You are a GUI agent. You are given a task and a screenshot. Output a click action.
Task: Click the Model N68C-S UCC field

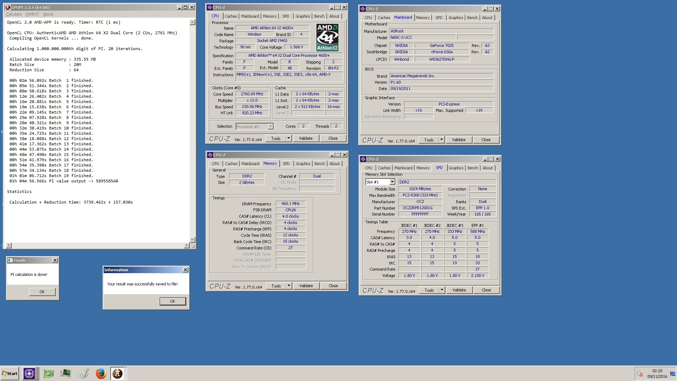point(423,37)
